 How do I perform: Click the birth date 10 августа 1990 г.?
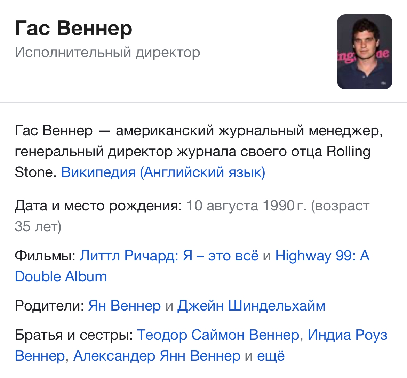pyautogui.click(x=247, y=206)
